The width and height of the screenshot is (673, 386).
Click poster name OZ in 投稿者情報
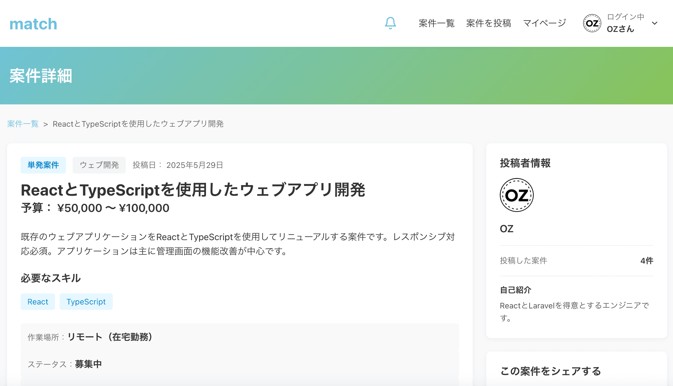point(507,229)
